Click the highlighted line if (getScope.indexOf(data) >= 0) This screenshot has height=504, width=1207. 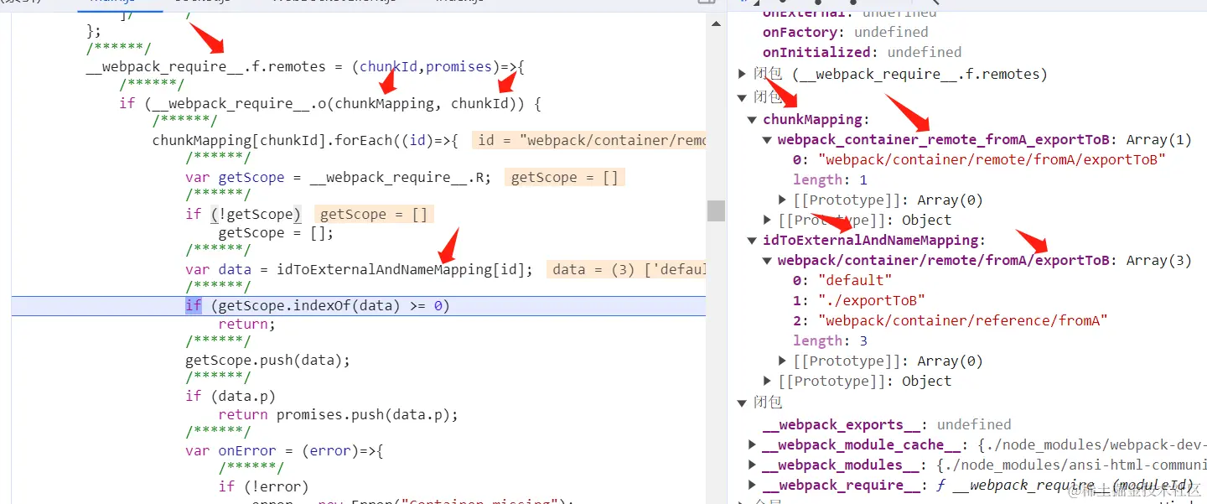pos(359,305)
